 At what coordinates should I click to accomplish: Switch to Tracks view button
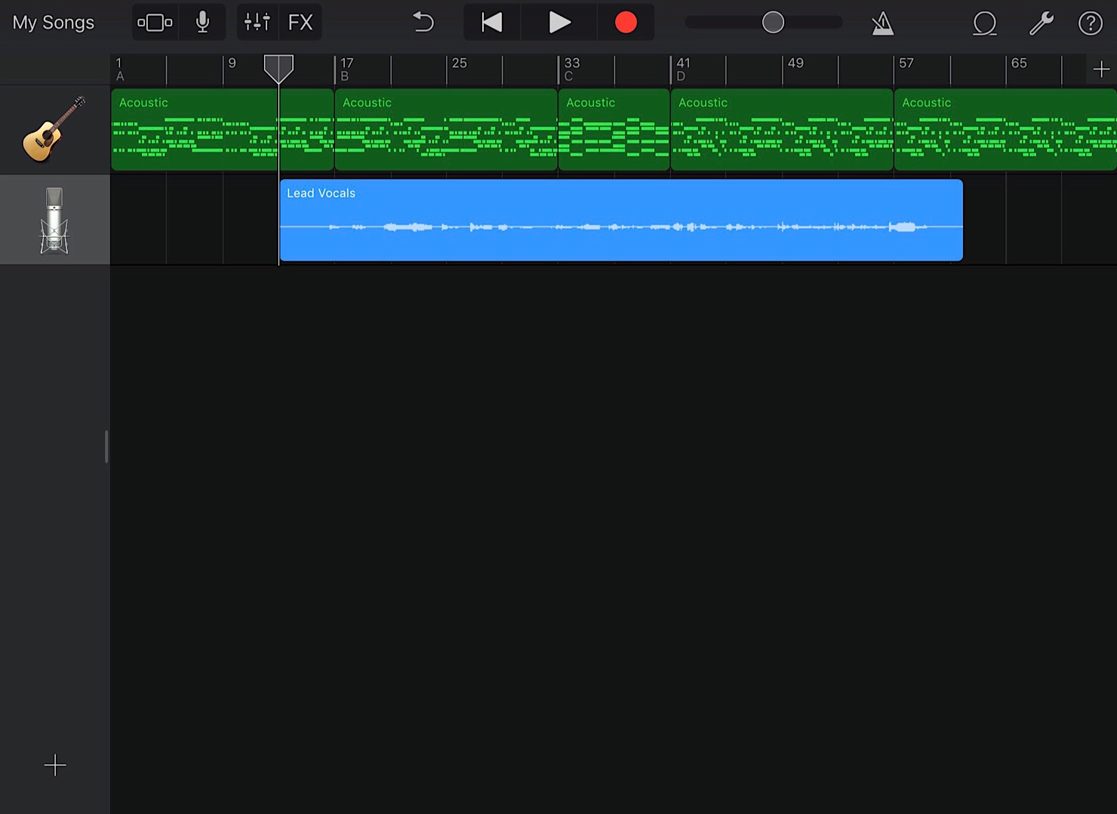pyautogui.click(x=155, y=23)
